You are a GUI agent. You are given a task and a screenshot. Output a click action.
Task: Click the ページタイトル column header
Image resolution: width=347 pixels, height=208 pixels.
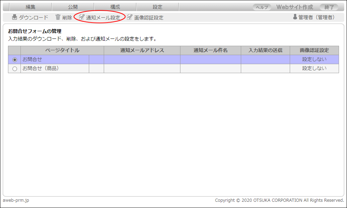(62, 51)
